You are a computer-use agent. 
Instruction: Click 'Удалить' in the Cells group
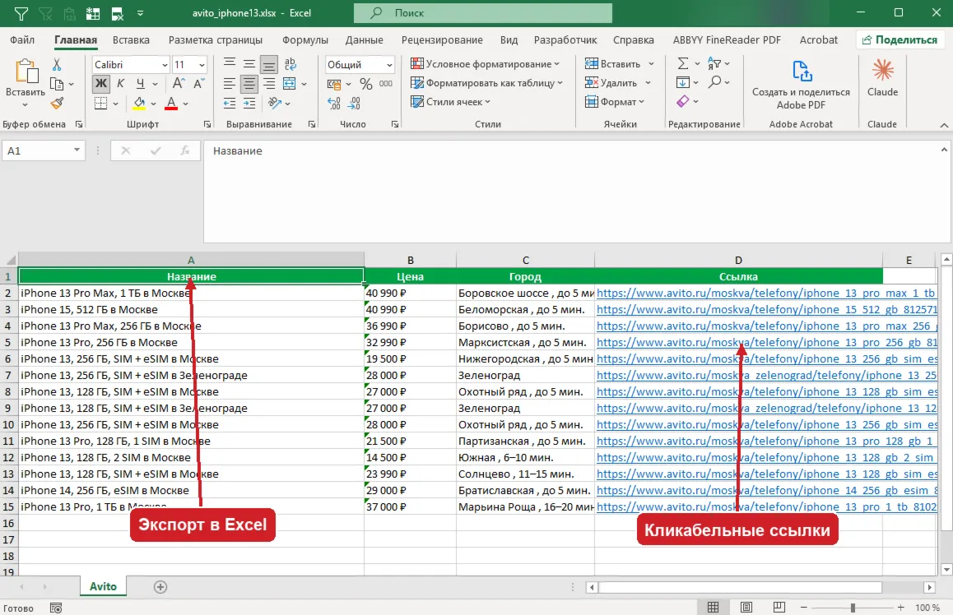611,83
